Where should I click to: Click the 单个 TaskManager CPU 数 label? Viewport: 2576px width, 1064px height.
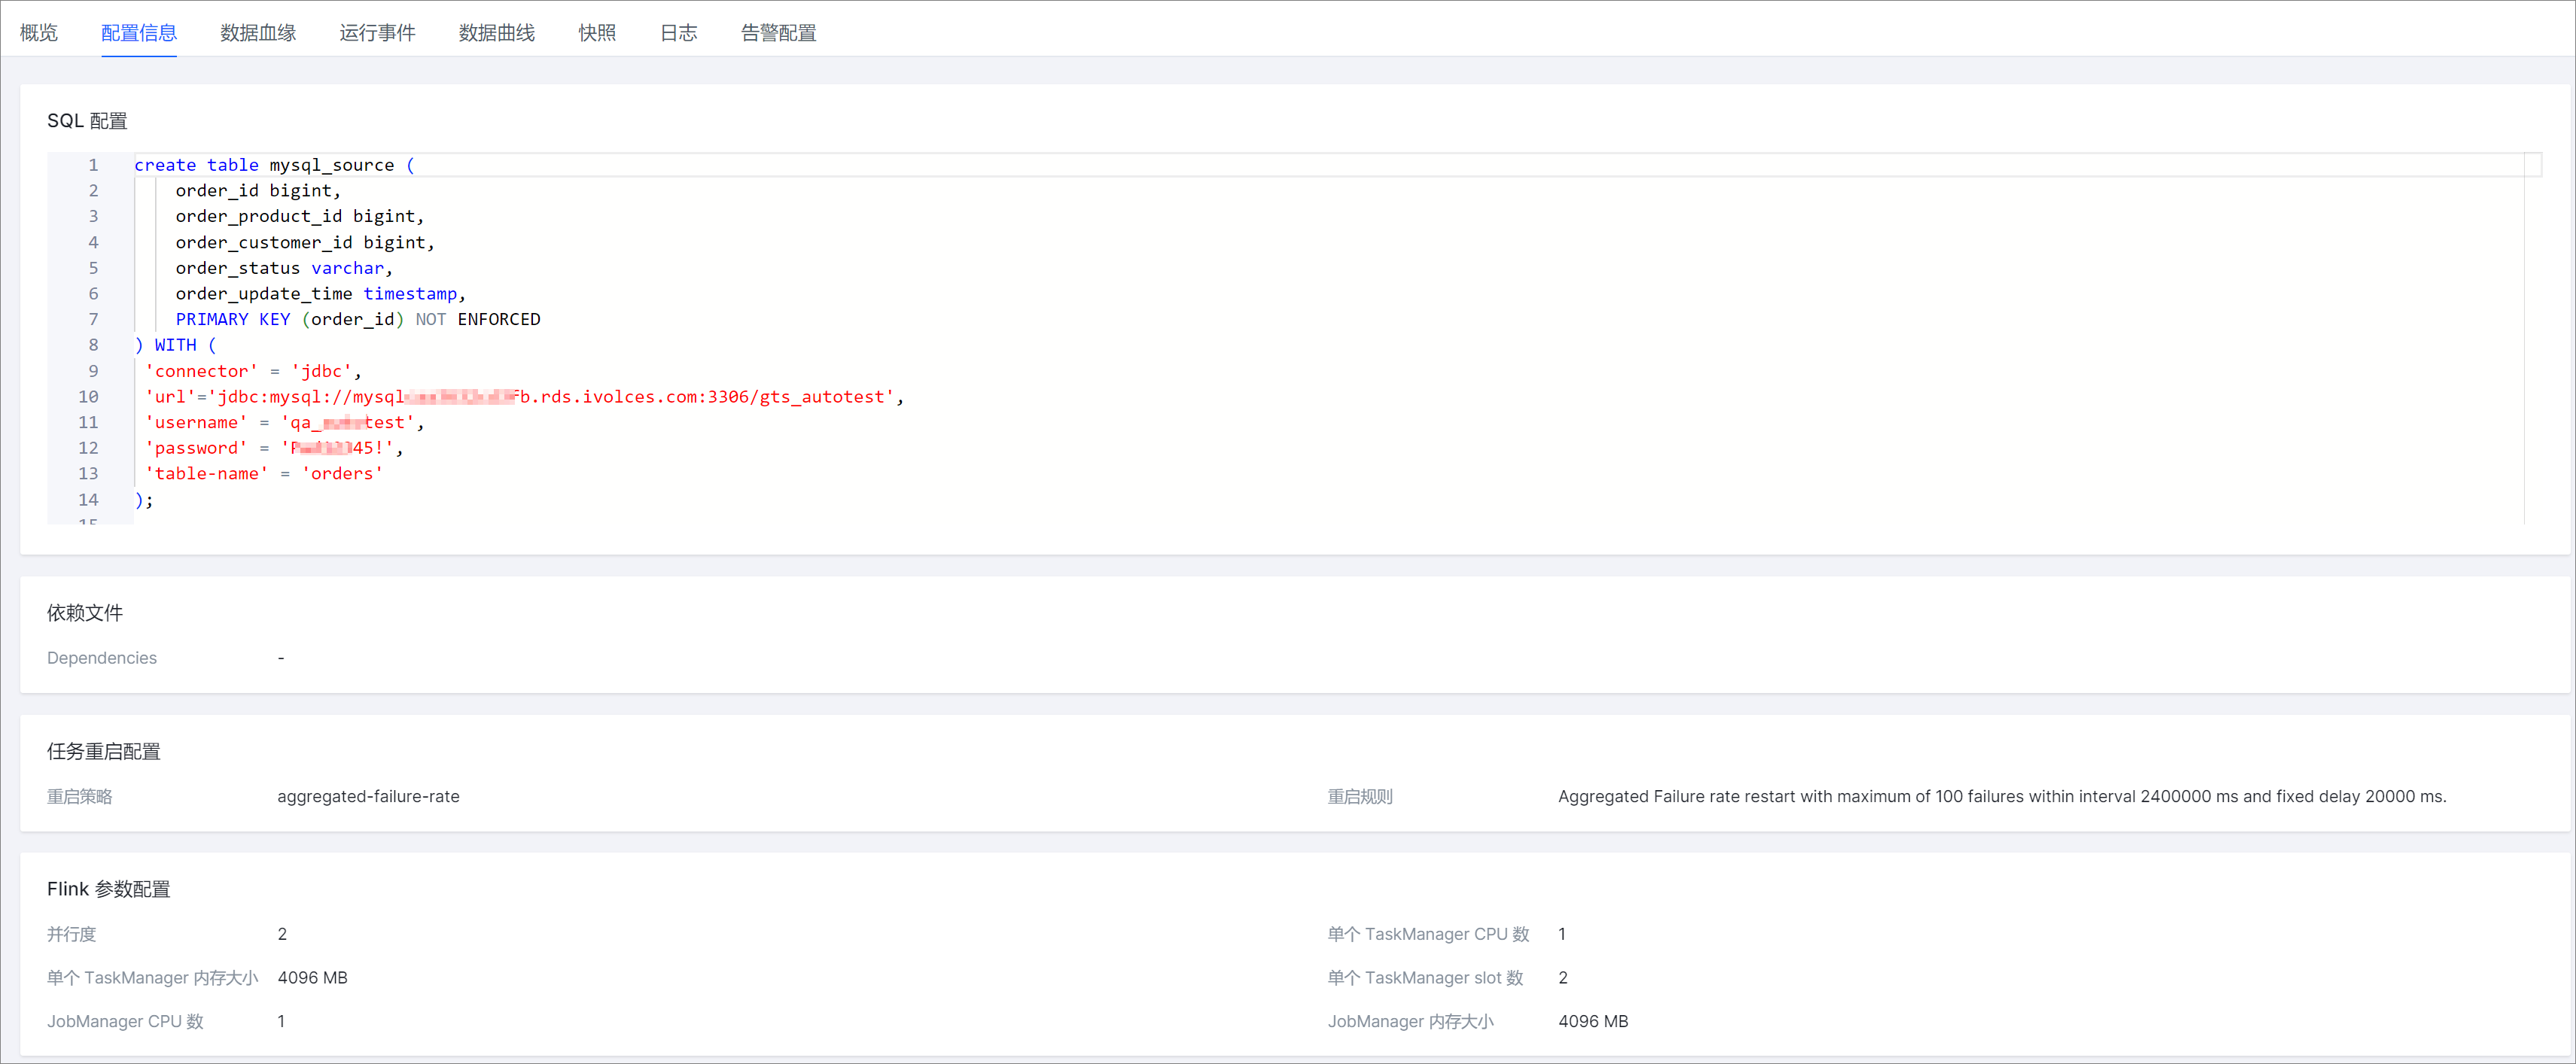[x=1429, y=934]
